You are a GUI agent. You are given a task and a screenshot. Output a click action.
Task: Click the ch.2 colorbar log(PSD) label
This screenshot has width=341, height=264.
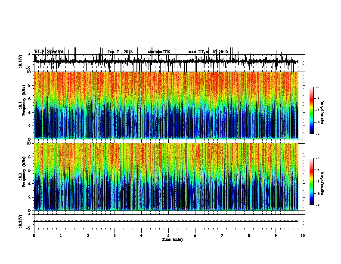(x=322, y=183)
